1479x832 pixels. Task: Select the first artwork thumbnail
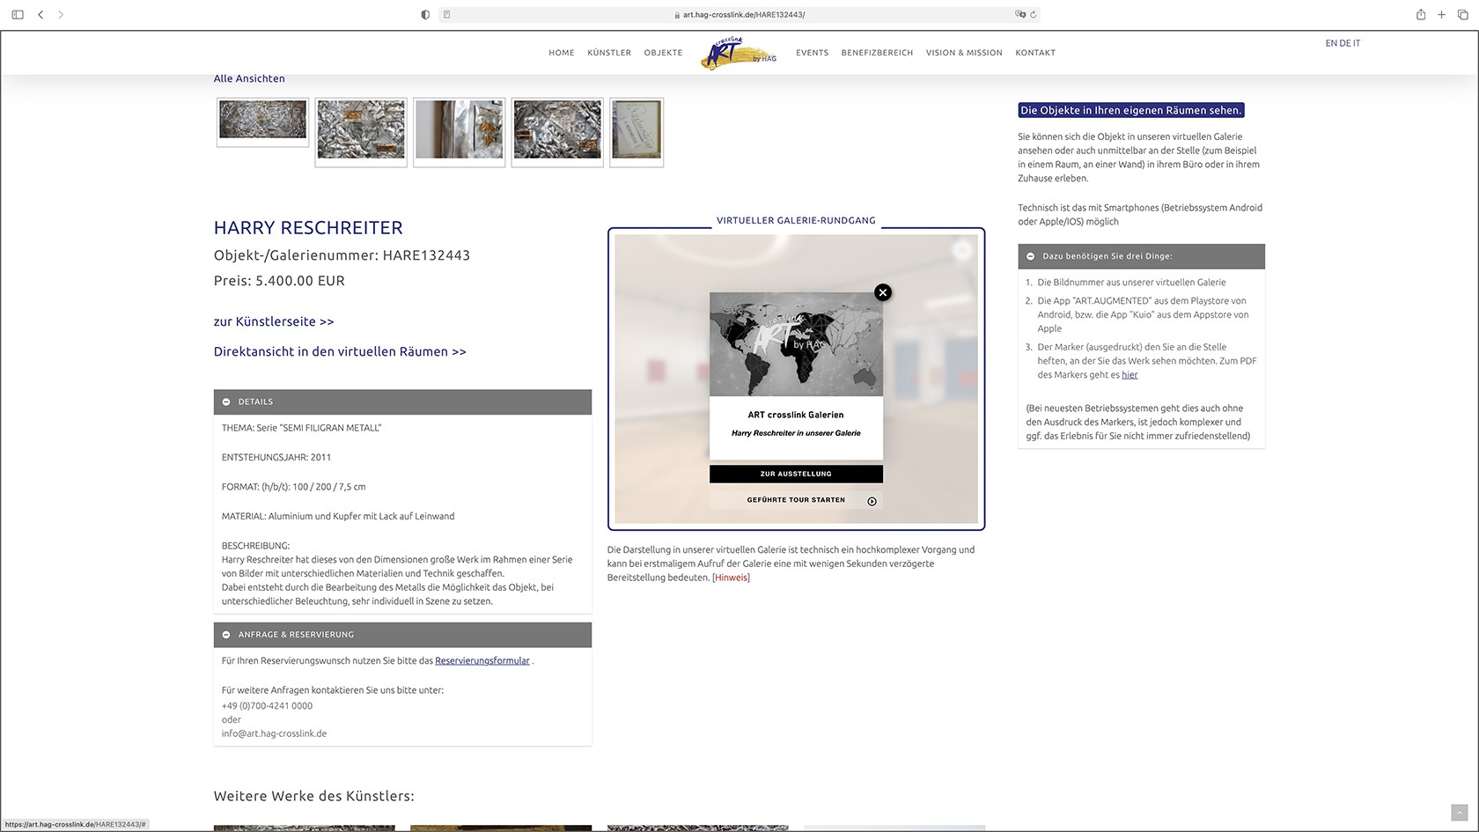pos(262,121)
